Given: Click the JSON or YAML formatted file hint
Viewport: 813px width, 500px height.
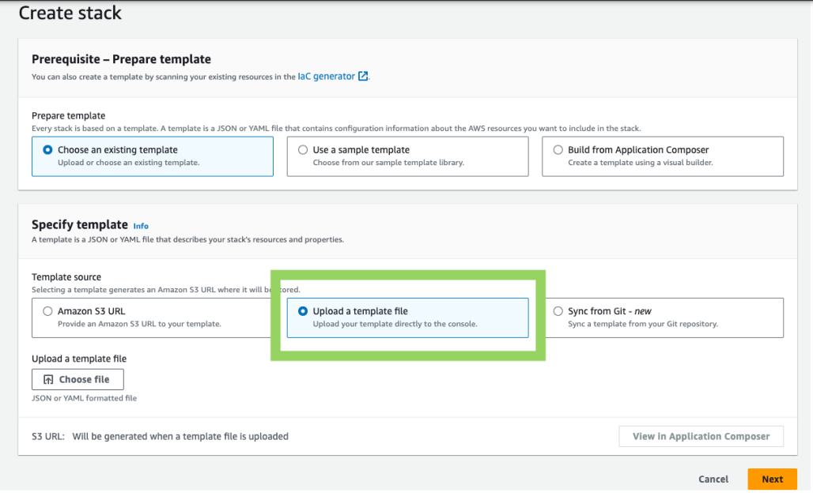Looking at the screenshot, I should click(84, 398).
